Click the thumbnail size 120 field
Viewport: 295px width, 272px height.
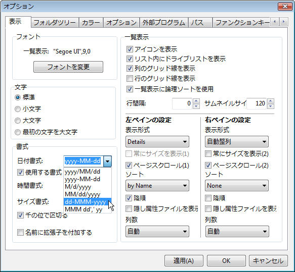257,103
